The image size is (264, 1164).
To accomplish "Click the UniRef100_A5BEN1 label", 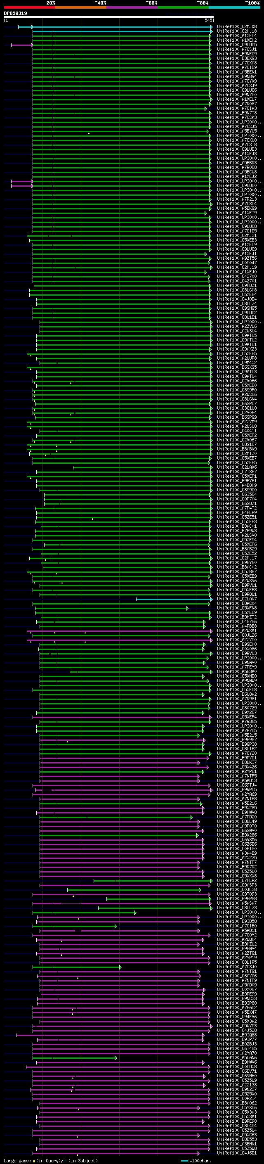I will click(x=236, y=72).
